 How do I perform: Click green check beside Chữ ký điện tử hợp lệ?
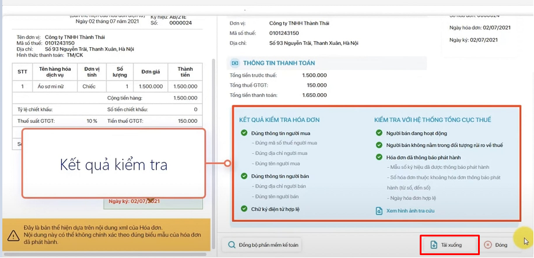[244, 208]
